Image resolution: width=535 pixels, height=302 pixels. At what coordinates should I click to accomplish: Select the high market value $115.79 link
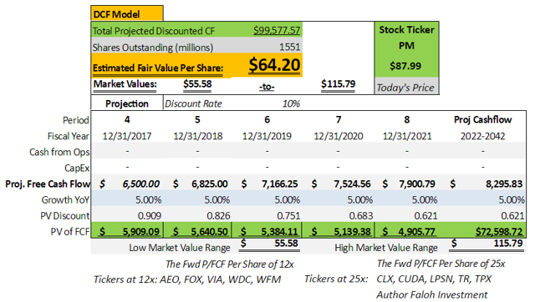pyautogui.click(x=338, y=84)
